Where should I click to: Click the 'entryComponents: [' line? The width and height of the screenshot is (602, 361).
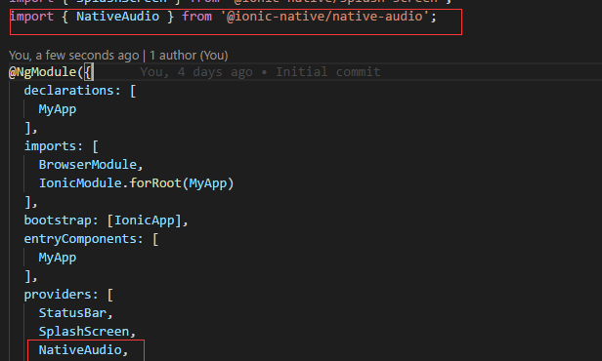click(91, 239)
